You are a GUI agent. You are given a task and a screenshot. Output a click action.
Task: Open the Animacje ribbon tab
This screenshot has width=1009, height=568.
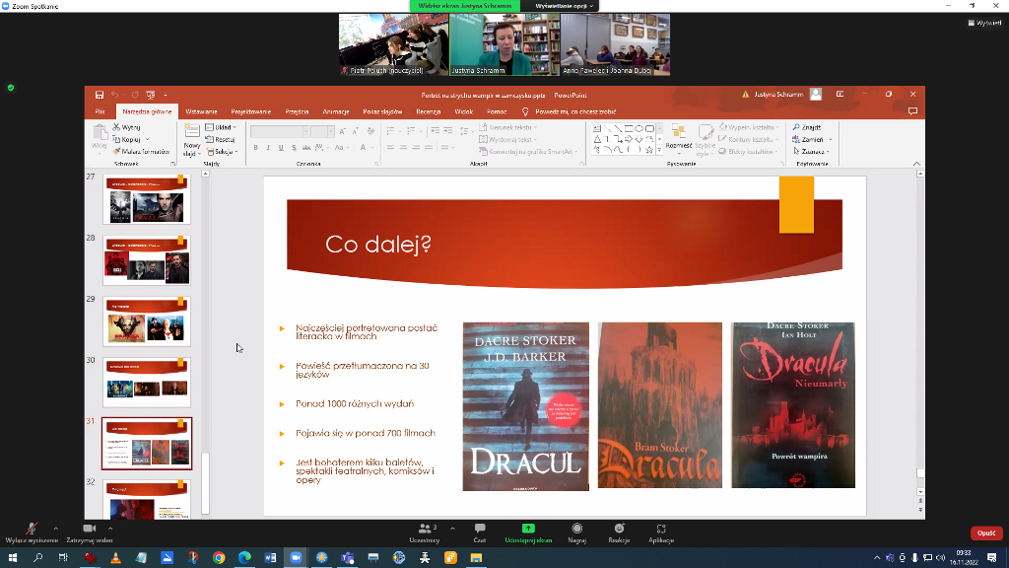click(x=335, y=111)
